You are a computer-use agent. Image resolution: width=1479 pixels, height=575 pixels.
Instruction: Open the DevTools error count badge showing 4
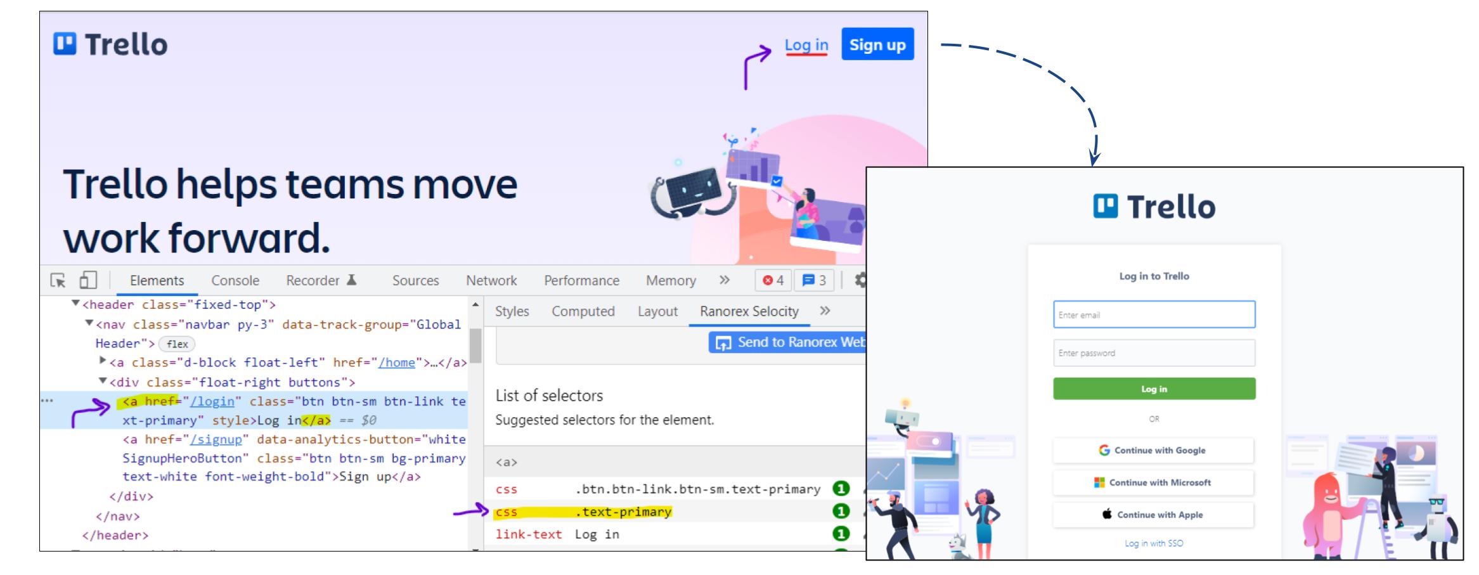(x=773, y=280)
